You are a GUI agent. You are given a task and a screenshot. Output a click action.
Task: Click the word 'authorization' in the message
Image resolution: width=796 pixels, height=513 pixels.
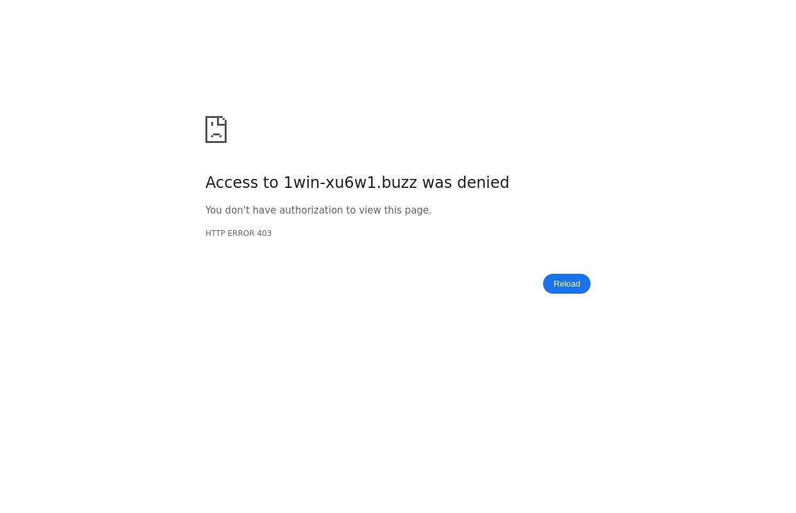point(311,210)
